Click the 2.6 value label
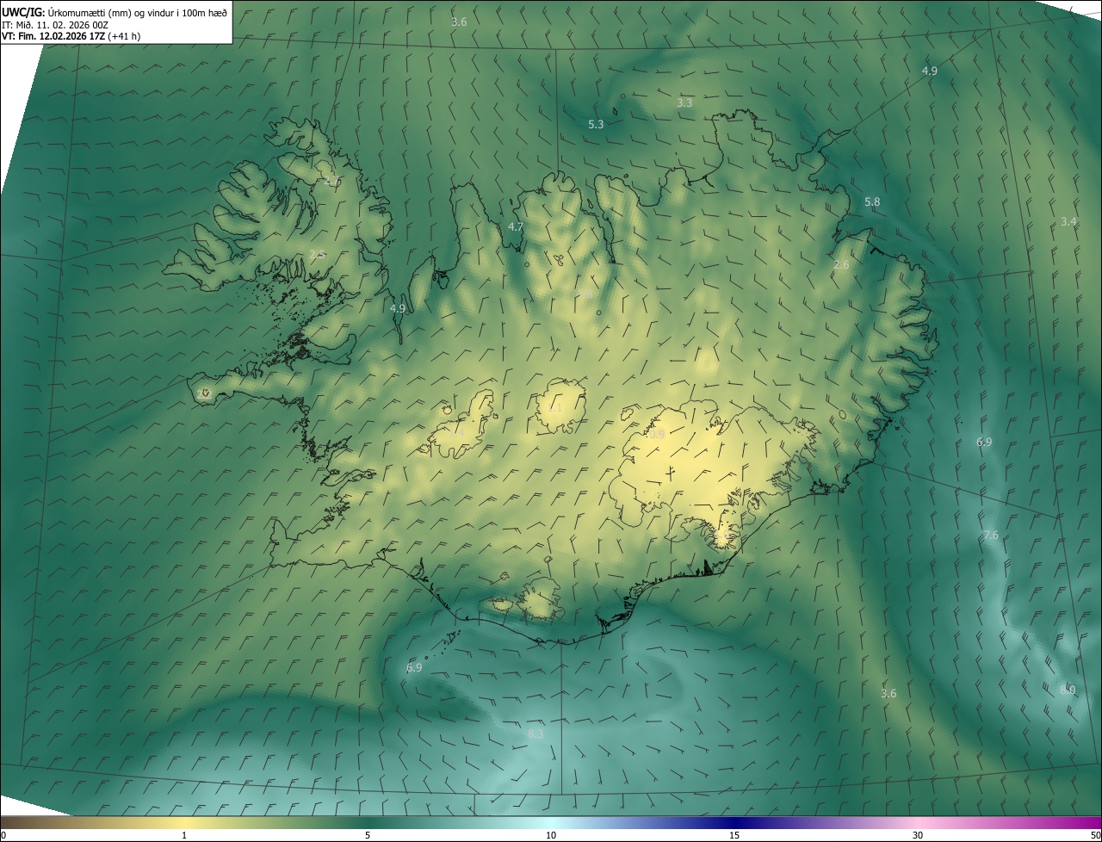 click(841, 265)
